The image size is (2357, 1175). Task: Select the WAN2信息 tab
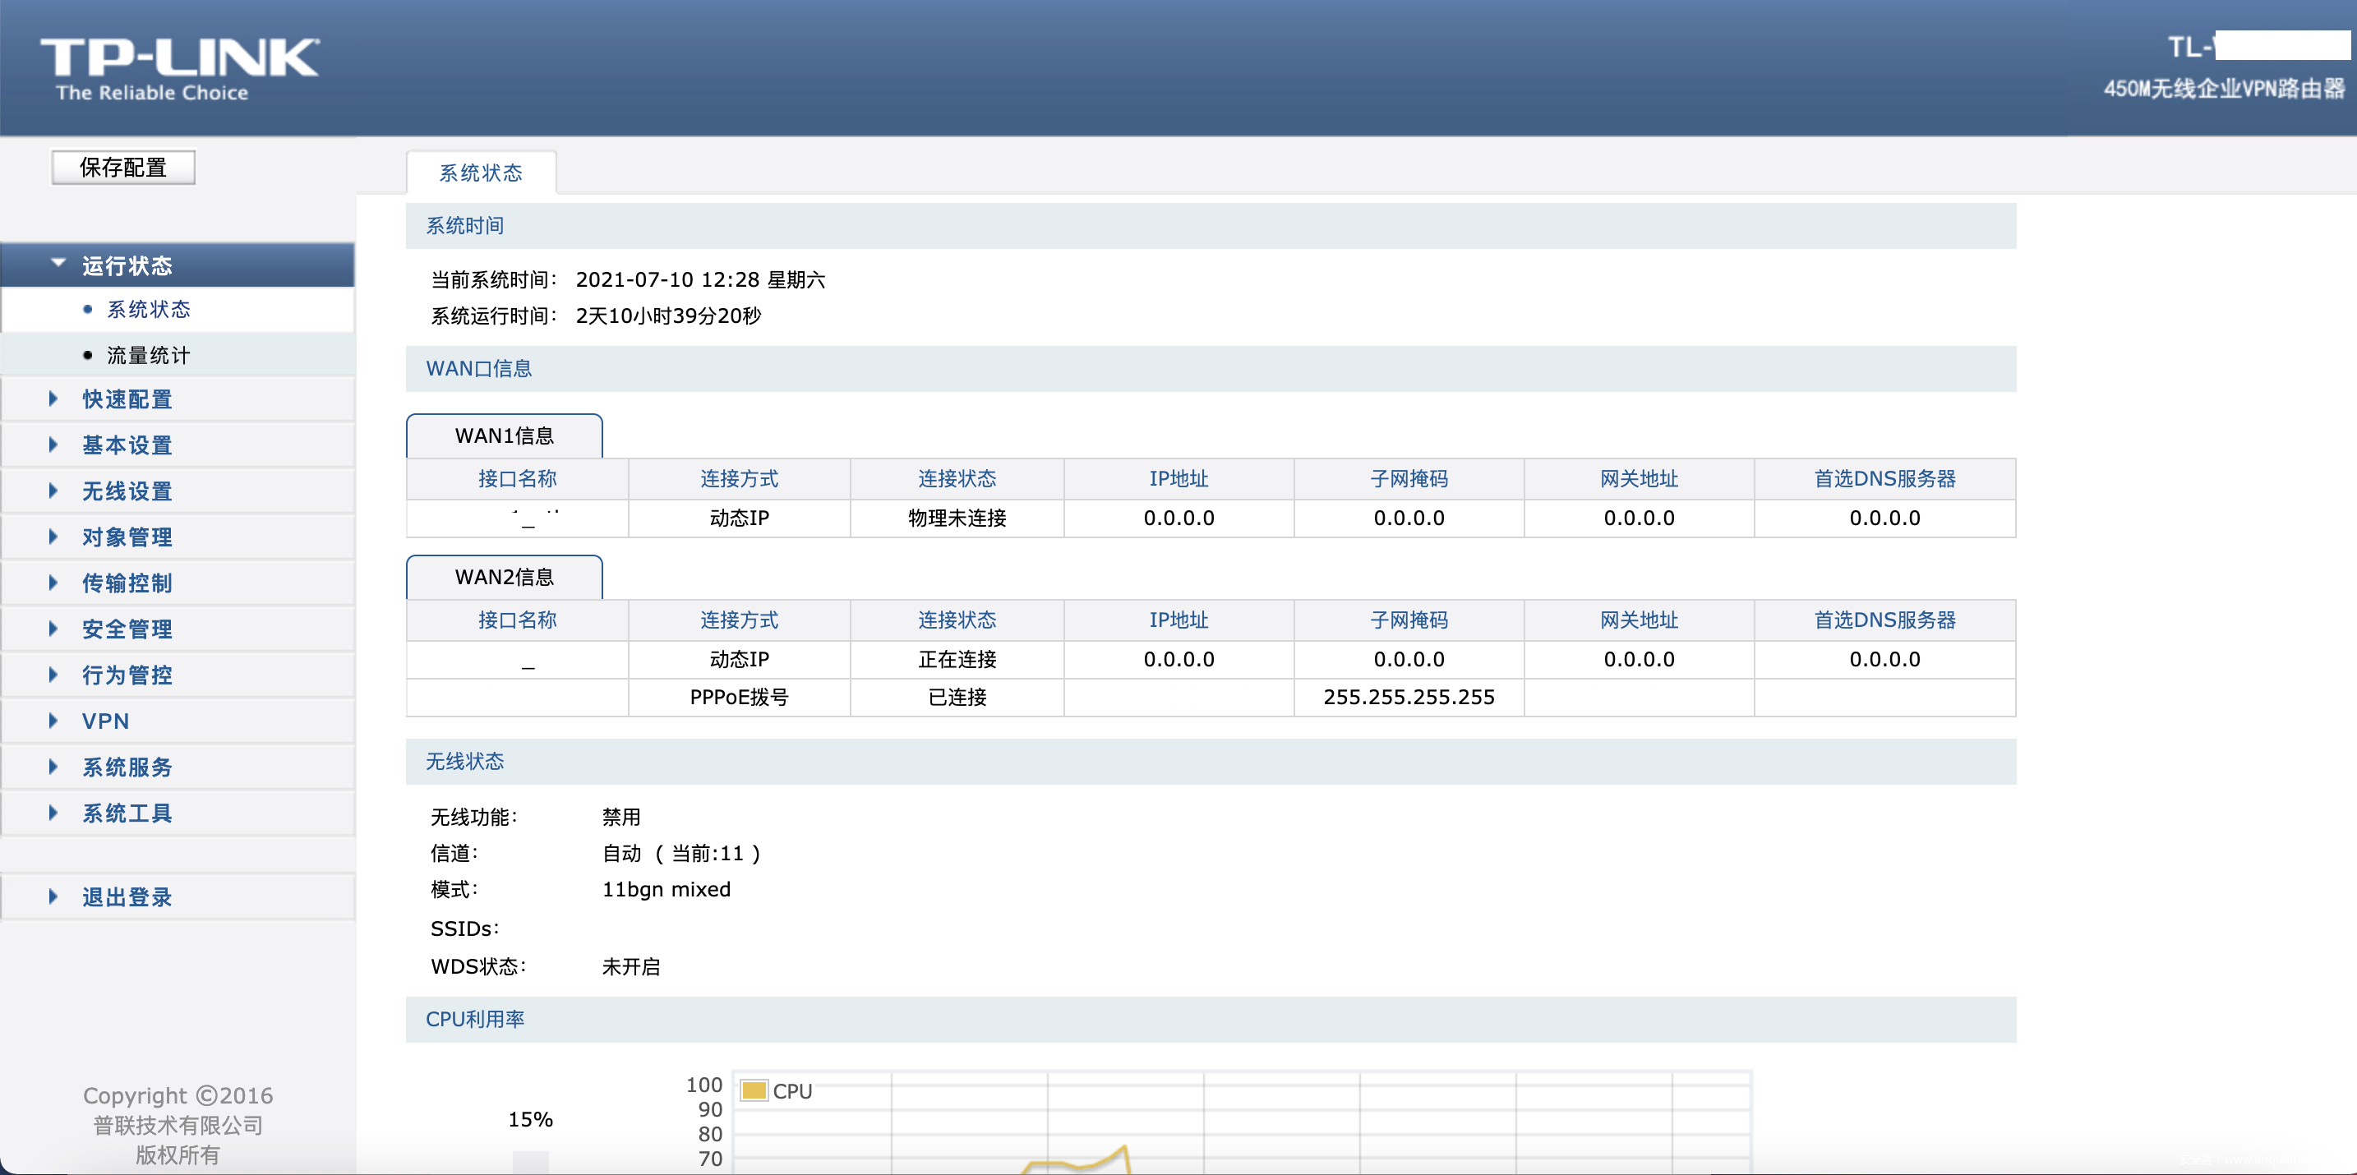click(x=504, y=578)
